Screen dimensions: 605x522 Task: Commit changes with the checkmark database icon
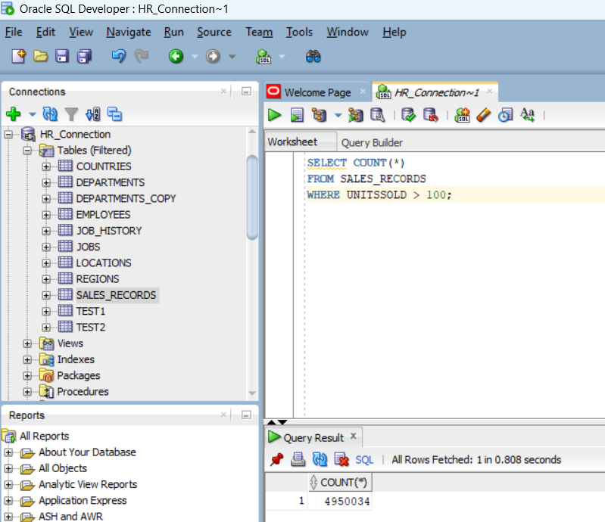pyautogui.click(x=408, y=115)
